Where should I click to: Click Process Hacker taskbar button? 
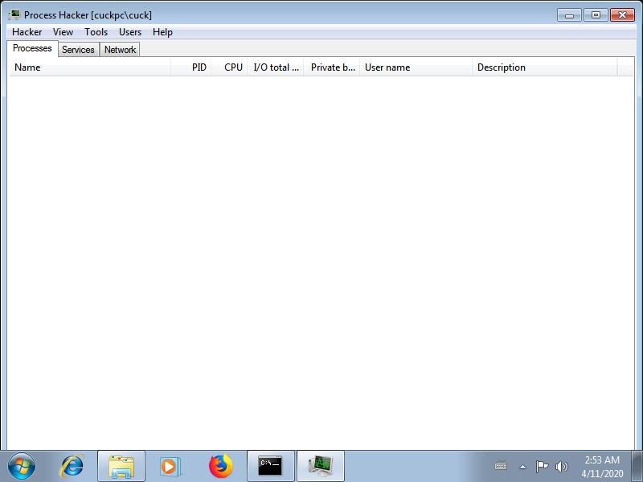tap(321, 466)
